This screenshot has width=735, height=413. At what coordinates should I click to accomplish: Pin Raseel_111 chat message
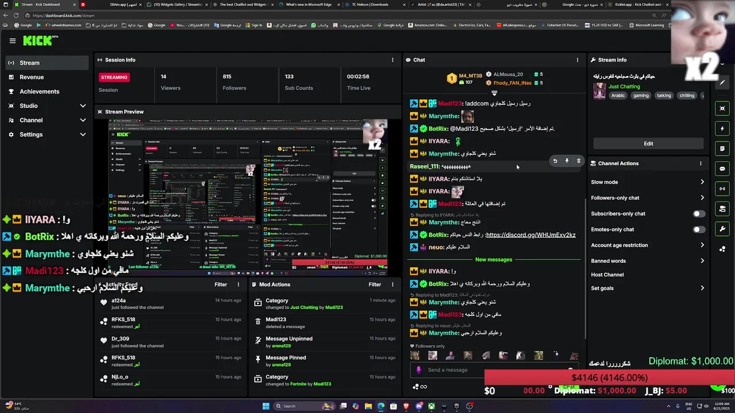(567, 161)
